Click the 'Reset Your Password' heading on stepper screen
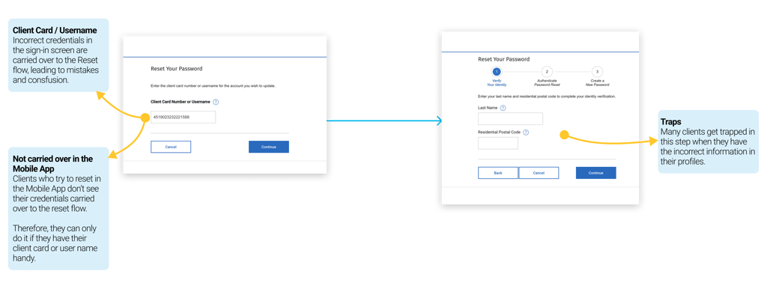Screen dimensions: 767x289 coord(504,59)
